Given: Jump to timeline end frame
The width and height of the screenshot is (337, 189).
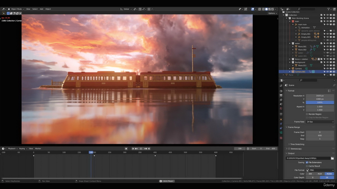Looking at the screenshot, I should coord(149,149).
